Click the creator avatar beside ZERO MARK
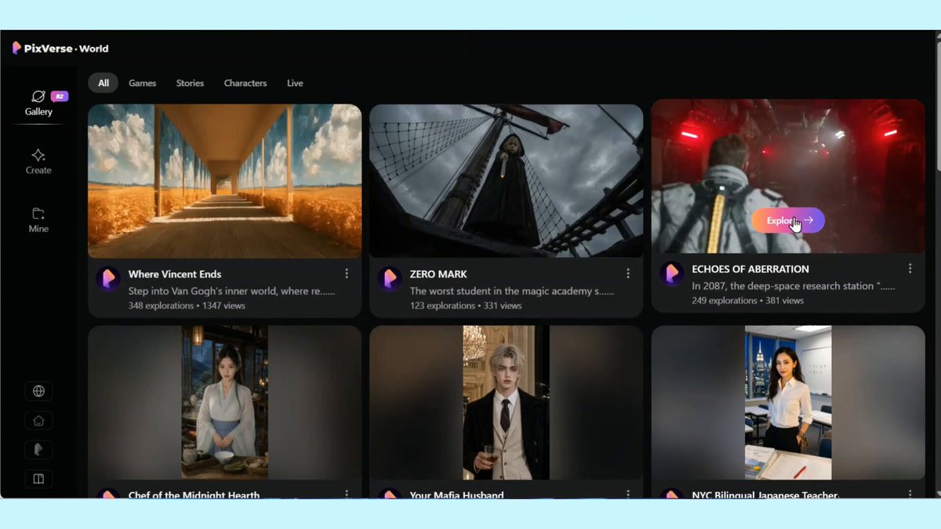 pyautogui.click(x=390, y=278)
